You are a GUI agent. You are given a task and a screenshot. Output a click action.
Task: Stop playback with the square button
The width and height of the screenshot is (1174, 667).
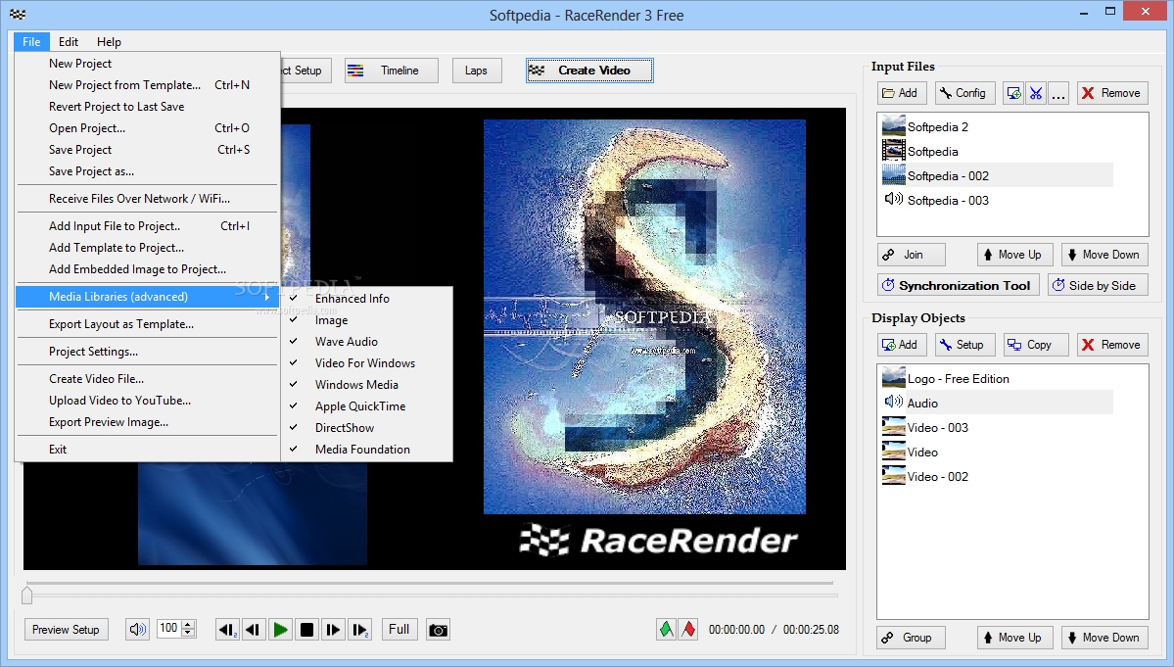pos(307,630)
